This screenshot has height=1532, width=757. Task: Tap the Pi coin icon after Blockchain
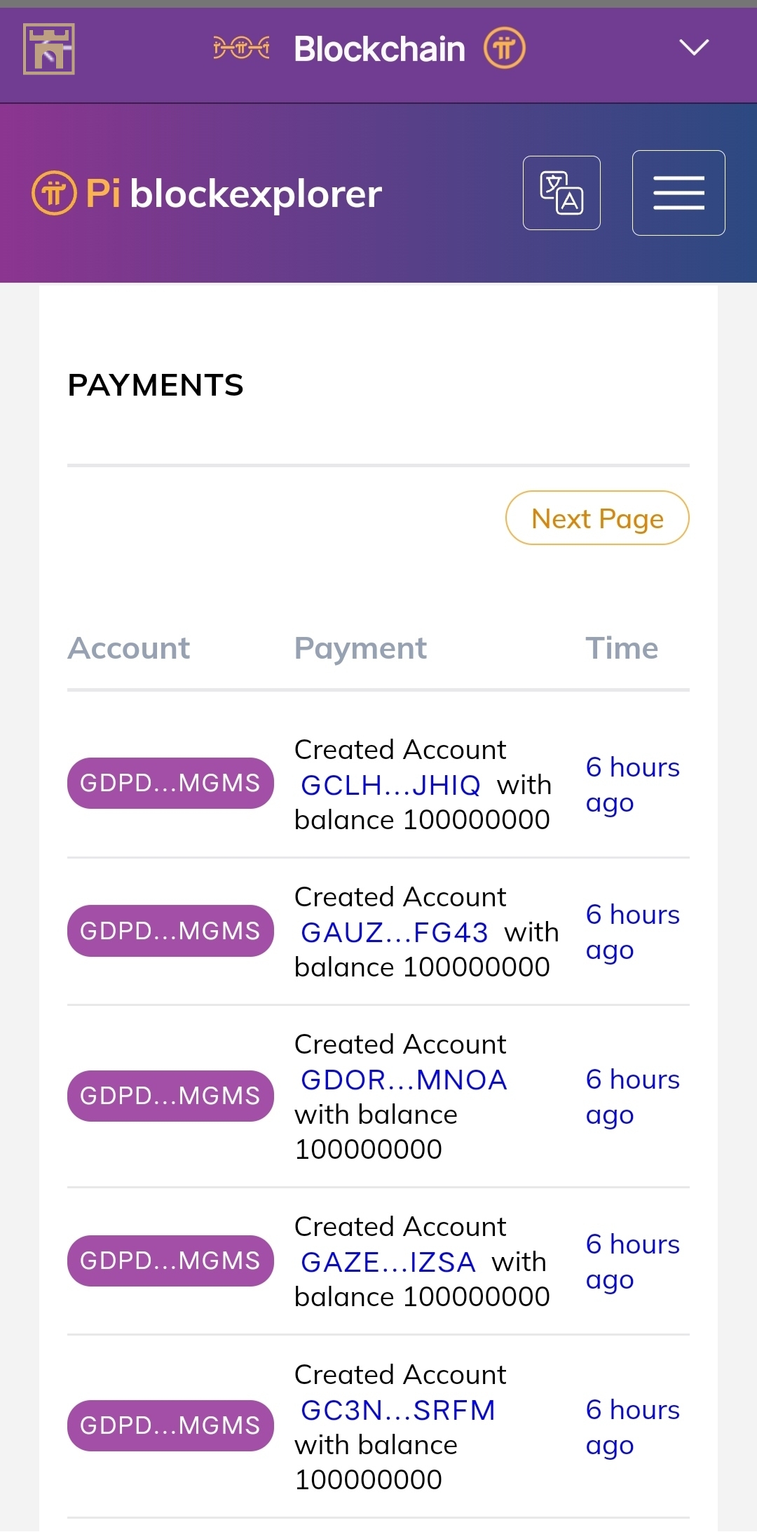(x=505, y=48)
